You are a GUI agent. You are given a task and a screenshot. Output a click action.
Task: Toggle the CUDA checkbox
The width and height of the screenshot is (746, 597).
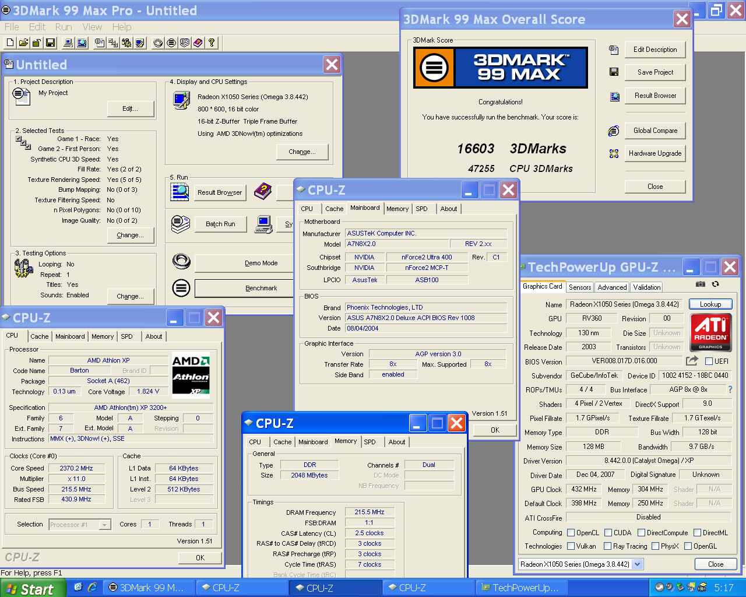(608, 532)
